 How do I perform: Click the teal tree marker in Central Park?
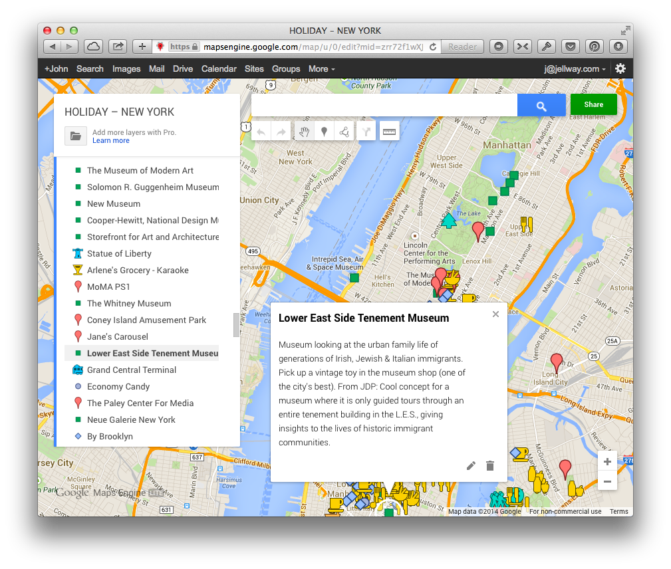[x=448, y=220]
